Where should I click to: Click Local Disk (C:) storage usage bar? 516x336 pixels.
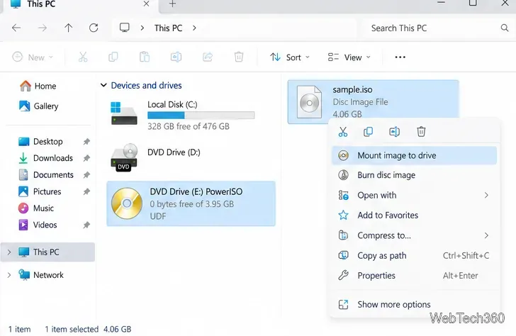coord(201,115)
